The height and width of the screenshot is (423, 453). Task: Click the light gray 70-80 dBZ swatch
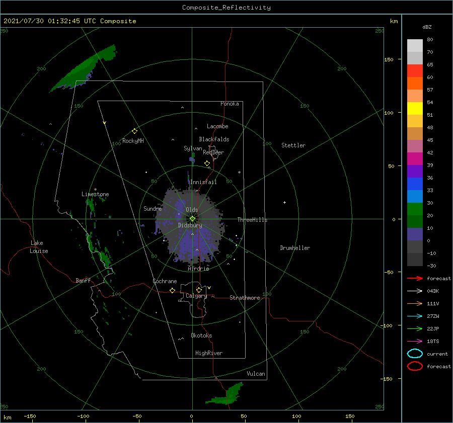pos(415,46)
